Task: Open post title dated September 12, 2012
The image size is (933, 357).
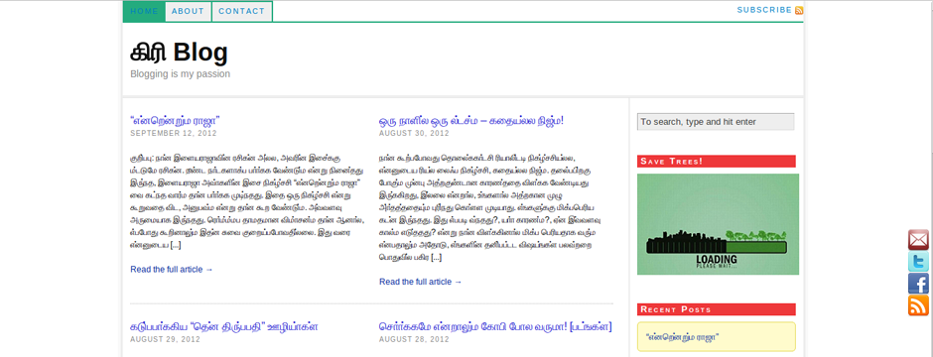Action: pos(176,121)
